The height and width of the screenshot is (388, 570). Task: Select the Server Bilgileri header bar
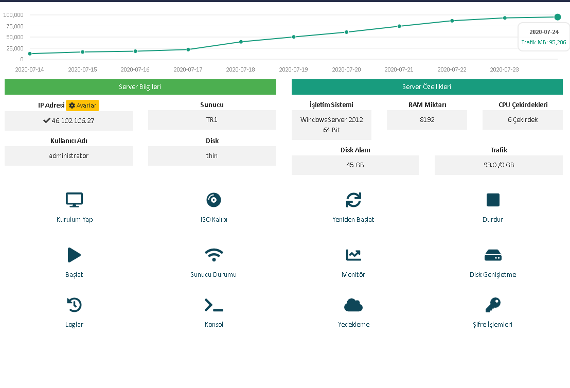[140, 87]
